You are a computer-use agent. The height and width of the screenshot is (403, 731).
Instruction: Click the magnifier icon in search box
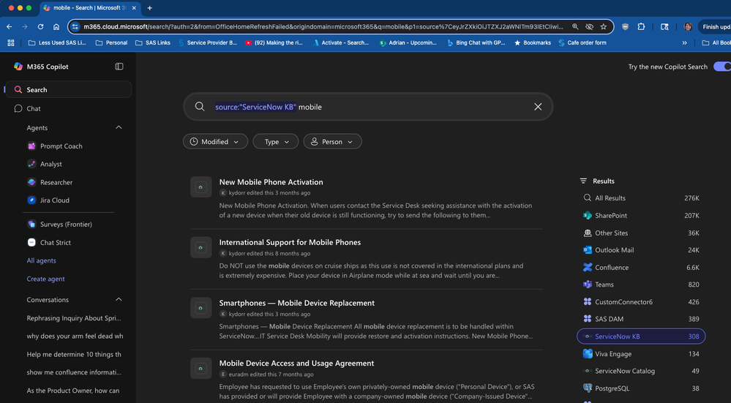click(x=200, y=107)
